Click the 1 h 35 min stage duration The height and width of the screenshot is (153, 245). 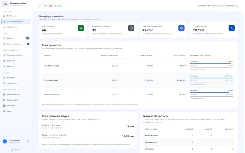[128, 136]
